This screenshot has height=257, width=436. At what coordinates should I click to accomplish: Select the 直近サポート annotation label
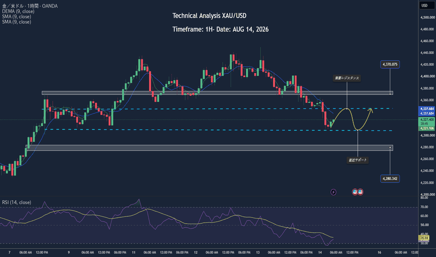[357, 160]
